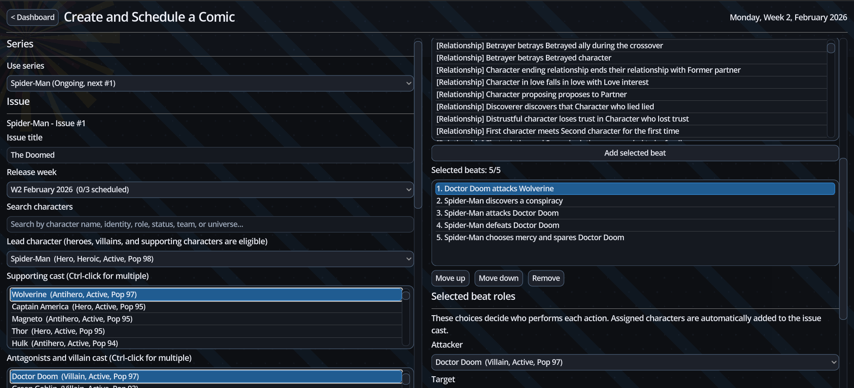Click Add selected beat button
This screenshot has height=388, width=854.
coord(635,153)
